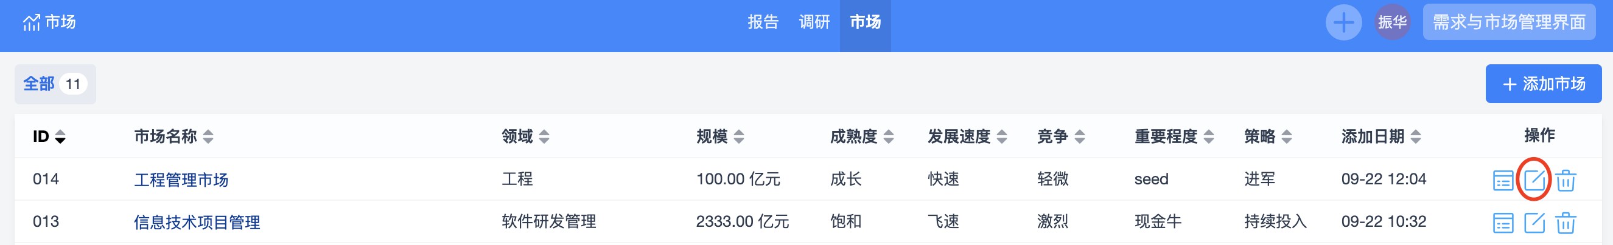Image resolution: width=1613 pixels, height=245 pixels.
Task: Click edit icon for 信息技术项目管理 row
Action: 1534,223
